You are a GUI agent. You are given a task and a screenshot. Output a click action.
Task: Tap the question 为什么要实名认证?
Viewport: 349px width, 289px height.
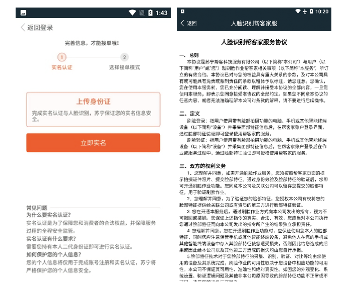pos(48,215)
